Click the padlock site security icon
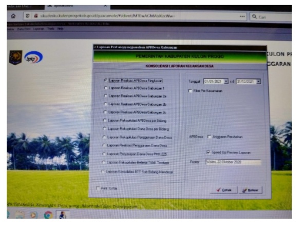This screenshot has width=304, height=228. pos(35,16)
